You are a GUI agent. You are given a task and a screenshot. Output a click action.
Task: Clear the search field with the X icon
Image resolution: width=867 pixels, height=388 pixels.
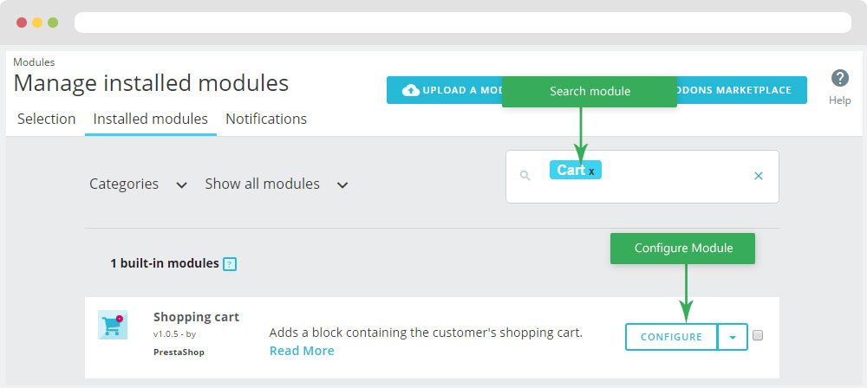pyautogui.click(x=759, y=176)
